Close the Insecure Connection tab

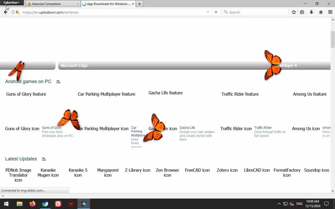pos(78,4)
